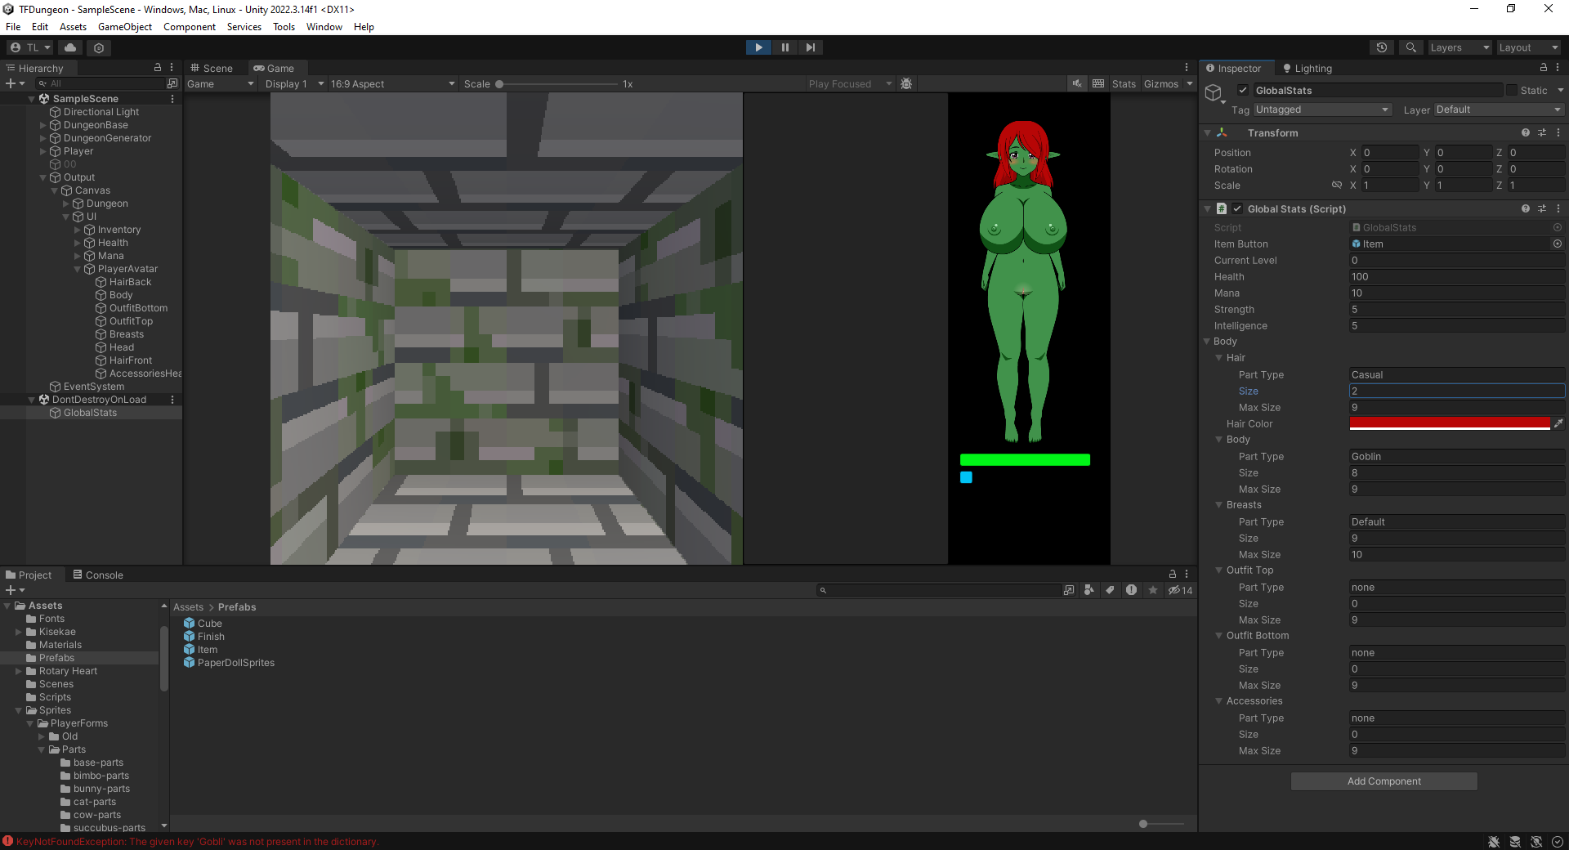
Task: Click the Hair Color eyedropper icon
Action: (1558, 423)
